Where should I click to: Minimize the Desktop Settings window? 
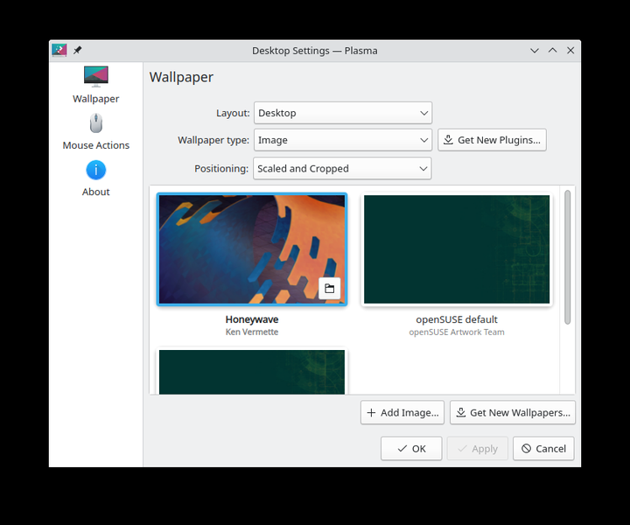tap(535, 50)
